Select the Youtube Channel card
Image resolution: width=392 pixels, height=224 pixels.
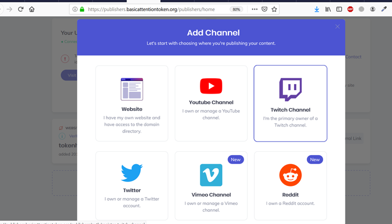point(211,104)
